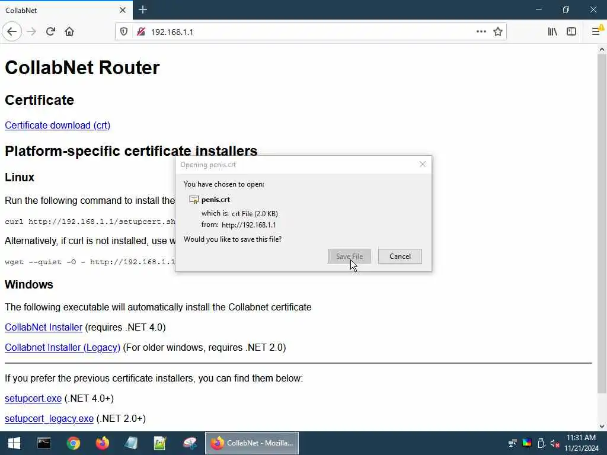607x455 pixels.
Task: Click the page scrollbar down arrow
Action: pyautogui.click(x=602, y=427)
